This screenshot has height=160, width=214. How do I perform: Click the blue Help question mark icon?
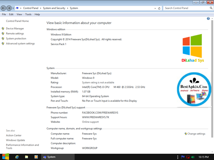208,18
